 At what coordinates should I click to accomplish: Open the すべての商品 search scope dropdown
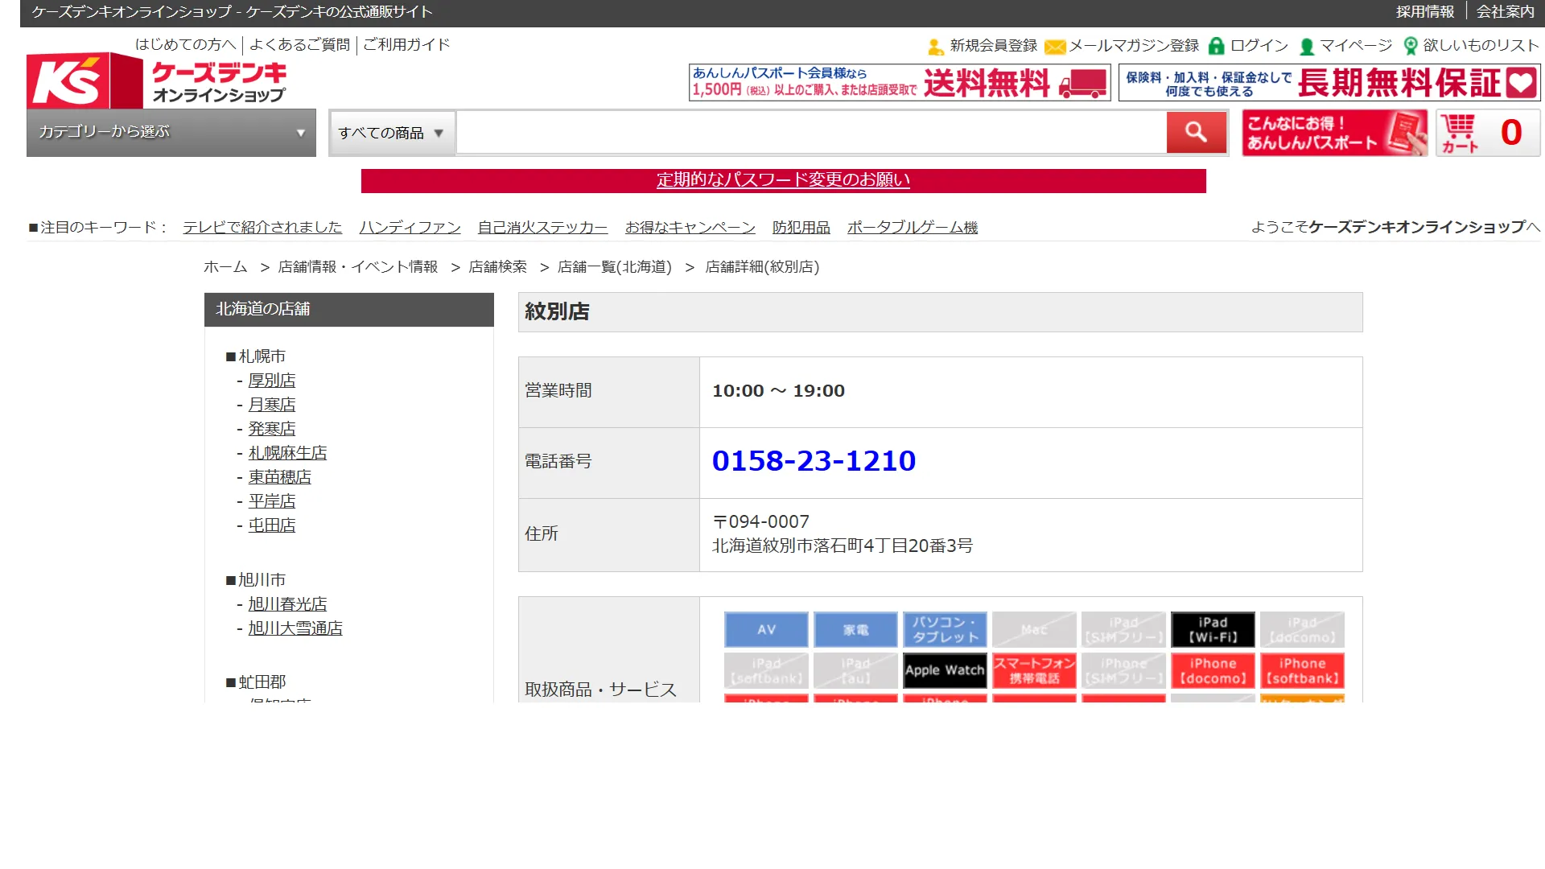pyautogui.click(x=392, y=133)
